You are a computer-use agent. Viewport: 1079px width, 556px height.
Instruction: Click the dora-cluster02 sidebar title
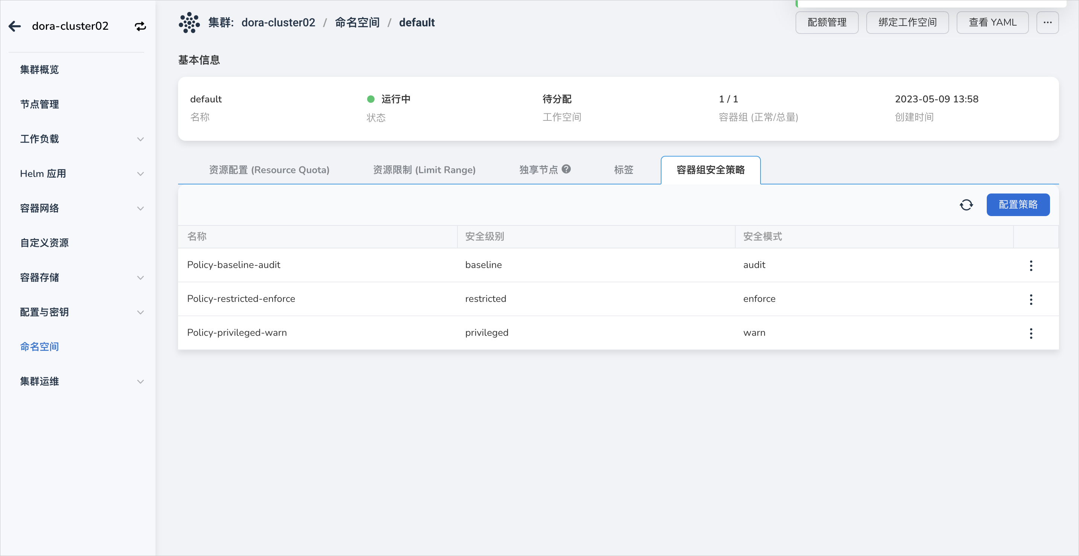tap(70, 26)
